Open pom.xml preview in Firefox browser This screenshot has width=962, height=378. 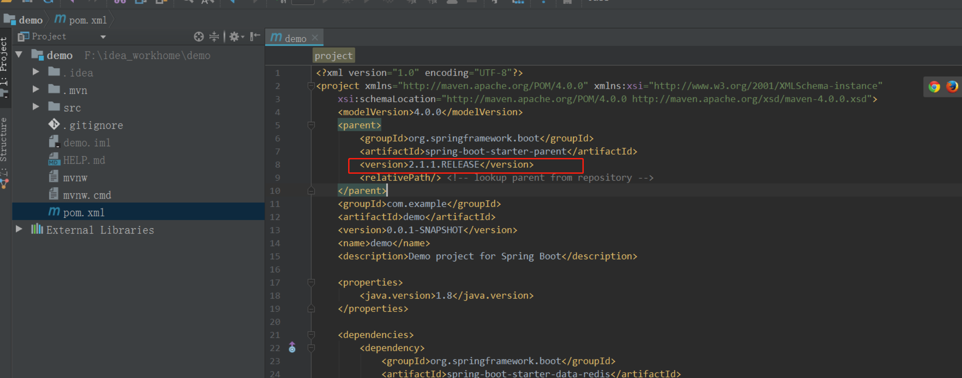click(952, 87)
